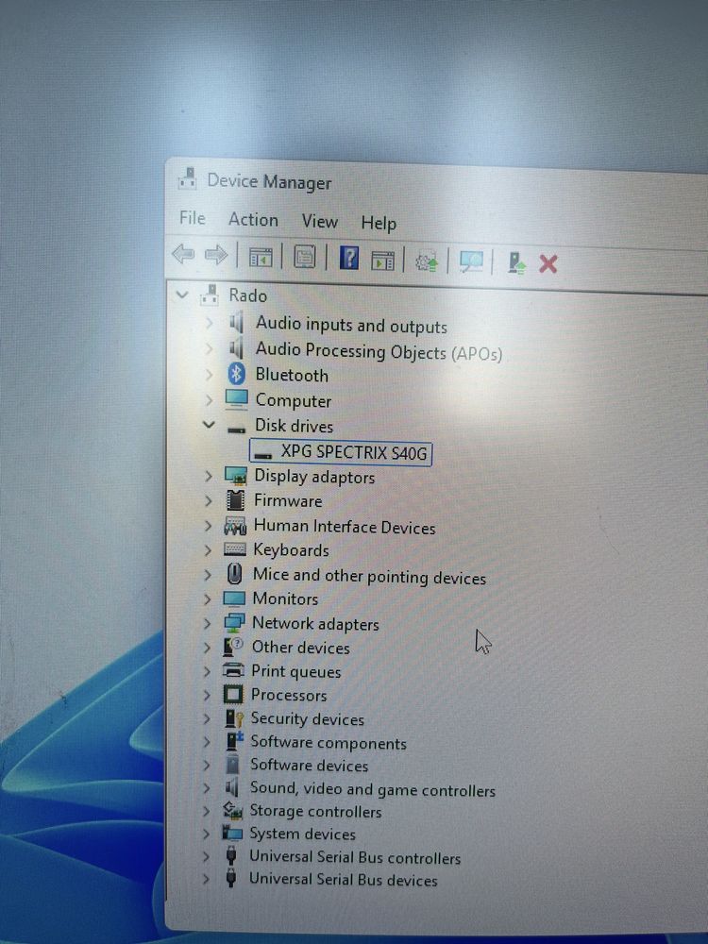Click Scan for hardware changes icon
The width and height of the screenshot is (708, 944).
(x=471, y=261)
